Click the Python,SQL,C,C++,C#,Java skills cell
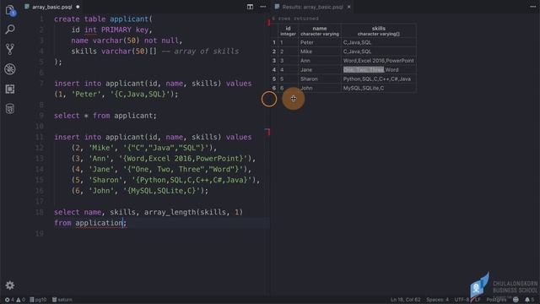This screenshot has height=304, width=540. (379, 79)
